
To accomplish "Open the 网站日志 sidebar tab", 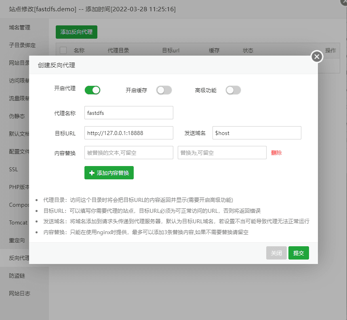I will pyautogui.click(x=24, y=293).
